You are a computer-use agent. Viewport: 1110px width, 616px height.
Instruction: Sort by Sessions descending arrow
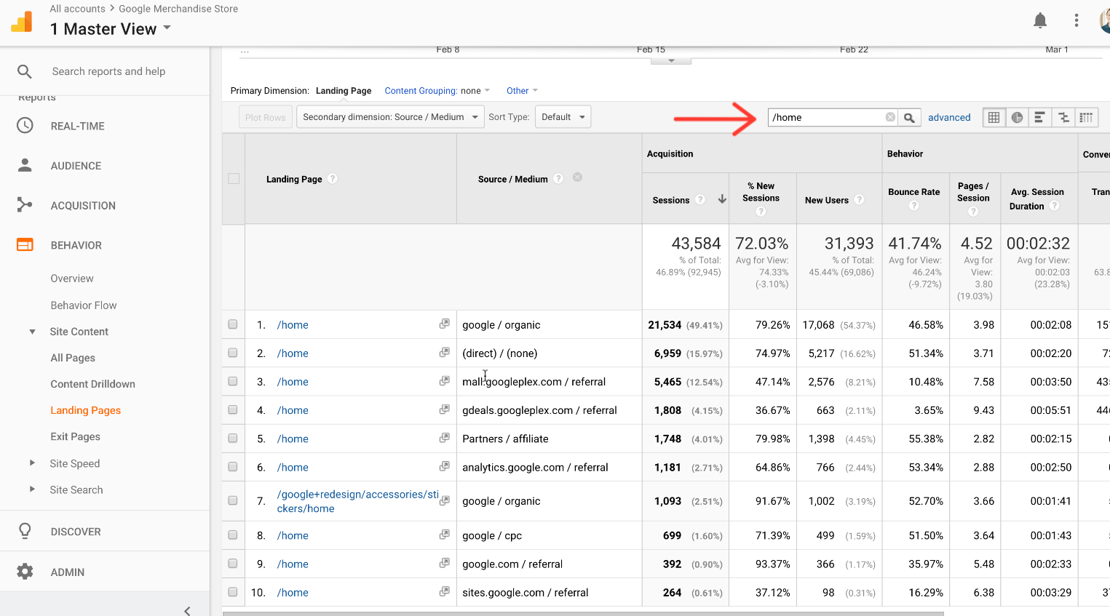pyautogui.click(x=722, y=199)
